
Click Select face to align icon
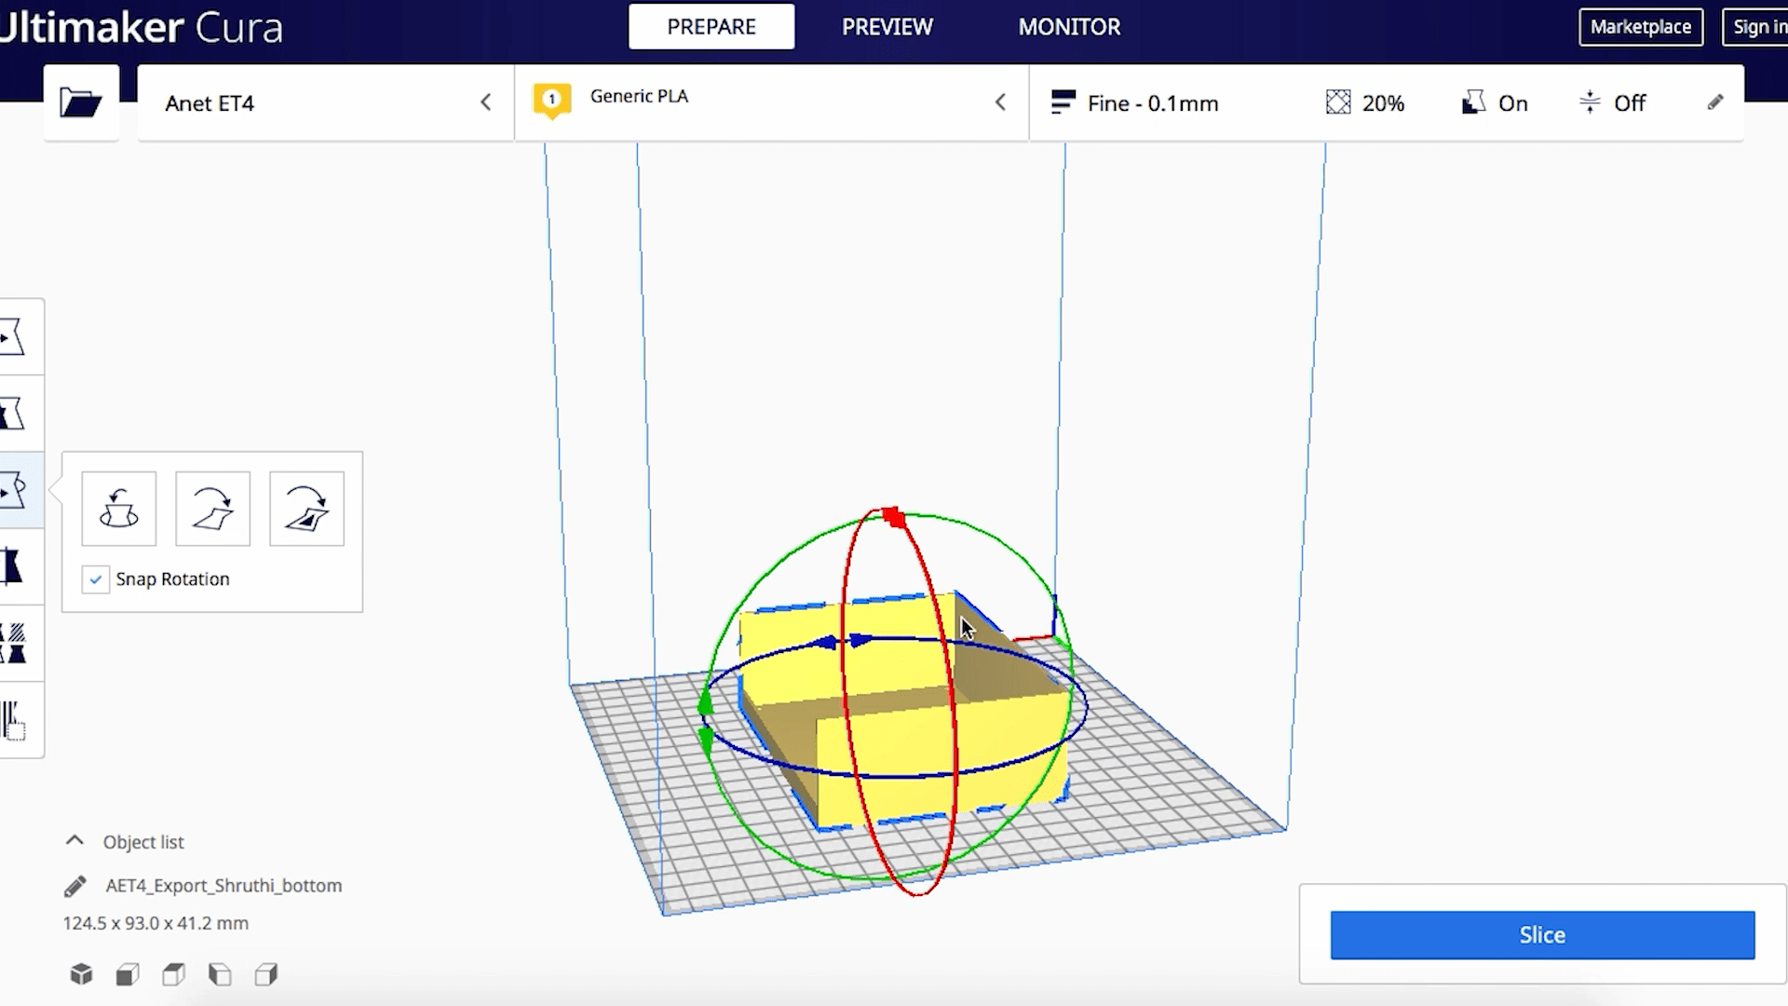306,509
